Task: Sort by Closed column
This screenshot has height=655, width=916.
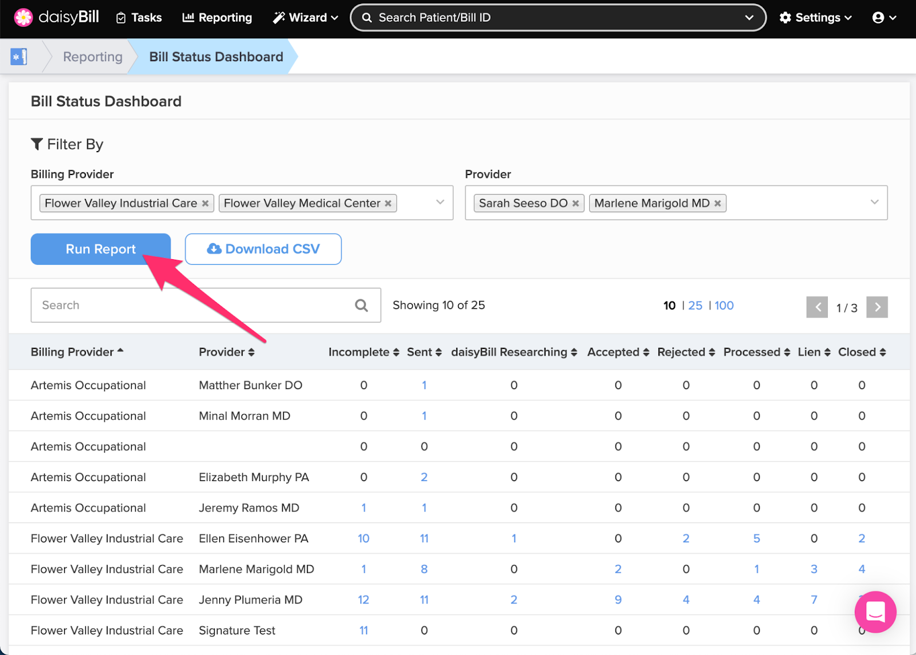Action: tap(862, 352)
